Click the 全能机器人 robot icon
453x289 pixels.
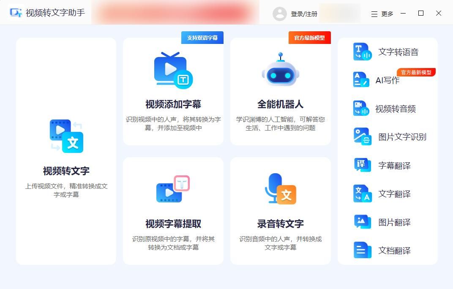tap(281, 70)
